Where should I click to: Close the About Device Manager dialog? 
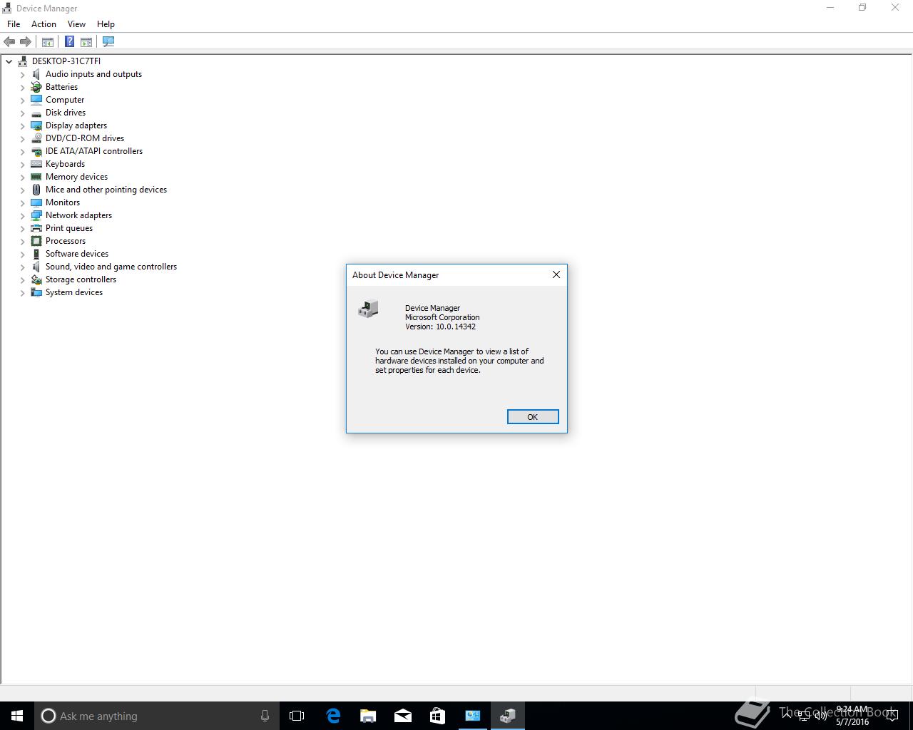pos(556,274)
